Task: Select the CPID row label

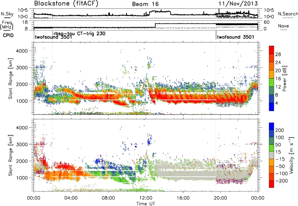Action: click(x=8, y=35)
